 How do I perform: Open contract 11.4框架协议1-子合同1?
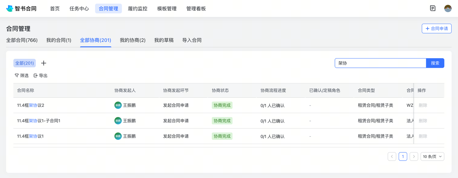click(39, 121)
